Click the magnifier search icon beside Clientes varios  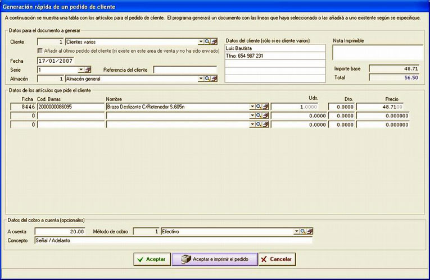(x=207, y=42)
